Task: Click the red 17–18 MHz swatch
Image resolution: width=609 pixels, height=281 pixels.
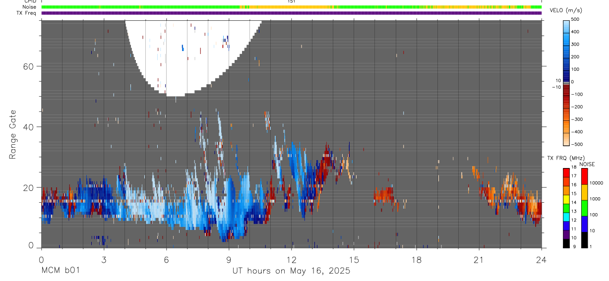Action: point(566,172)
